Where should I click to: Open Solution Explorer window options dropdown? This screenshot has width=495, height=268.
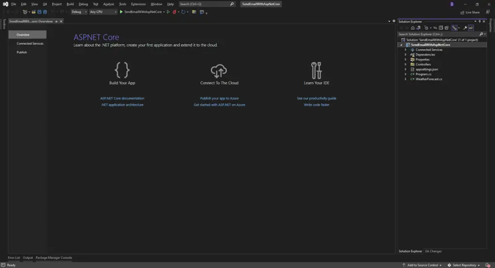475,21
